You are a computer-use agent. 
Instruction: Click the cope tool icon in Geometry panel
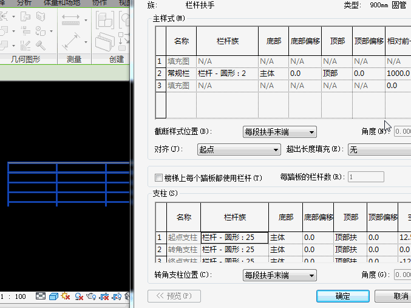(4, 16)
